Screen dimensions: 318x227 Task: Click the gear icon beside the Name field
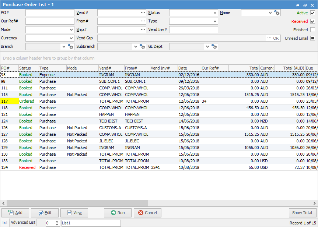[277, 13]
